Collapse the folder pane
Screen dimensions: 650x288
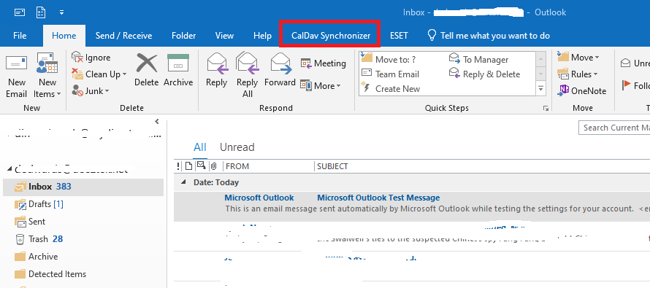click(157, 121)
